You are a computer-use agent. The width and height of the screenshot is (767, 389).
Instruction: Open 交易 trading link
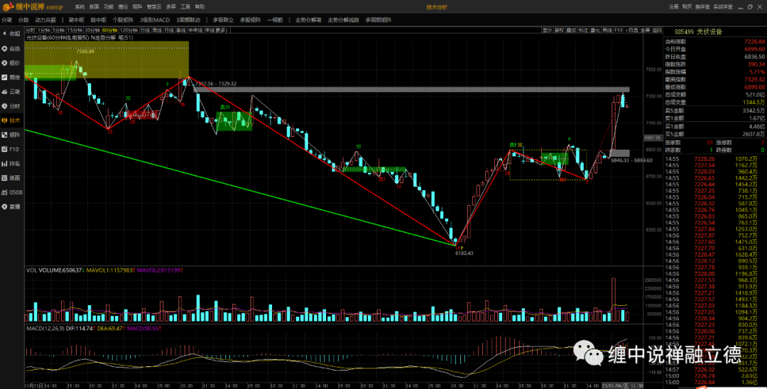pyautogui.click(x=674, y=7)
